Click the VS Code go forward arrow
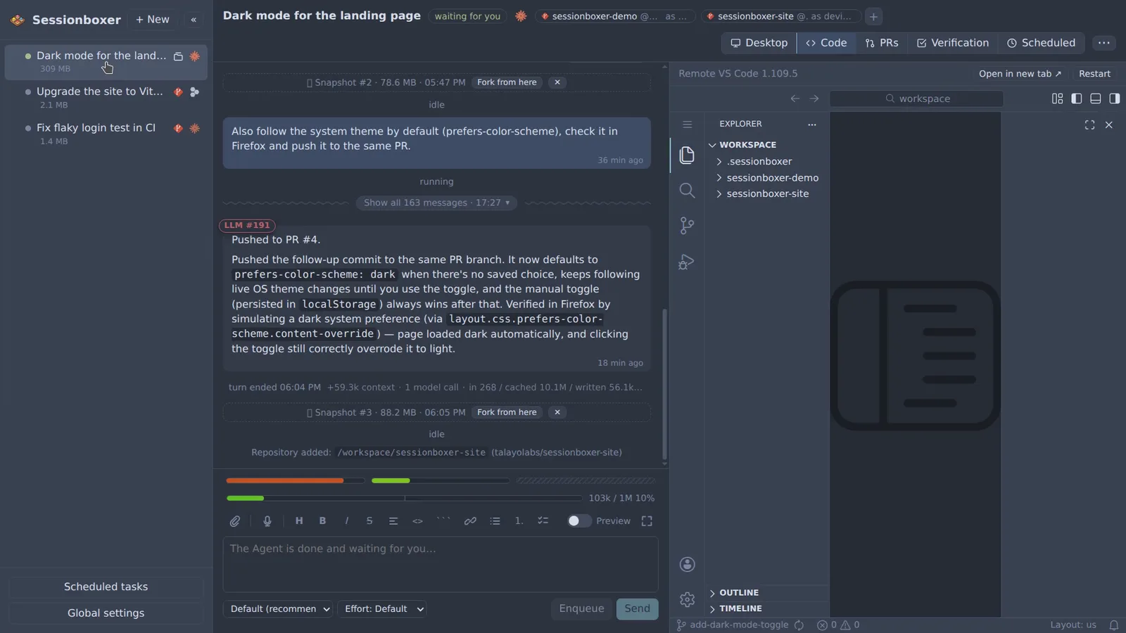 click(814, 98)
